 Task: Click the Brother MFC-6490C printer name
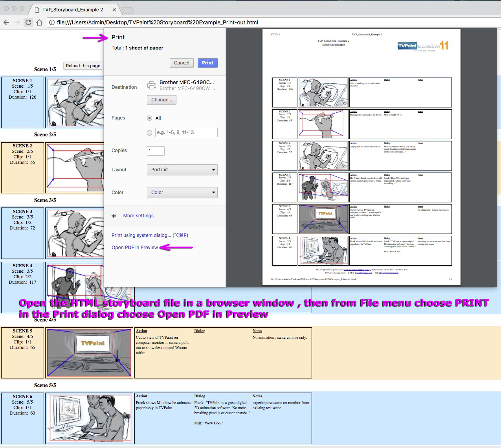pyautogui.click(x=187, y=83)
